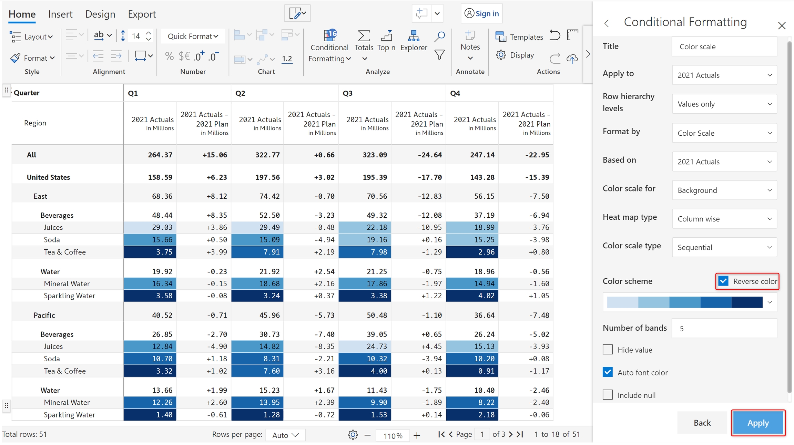Expand the Color scale type dropdown
The width and height of the screenshot is (794, 445).
(724, 247)
